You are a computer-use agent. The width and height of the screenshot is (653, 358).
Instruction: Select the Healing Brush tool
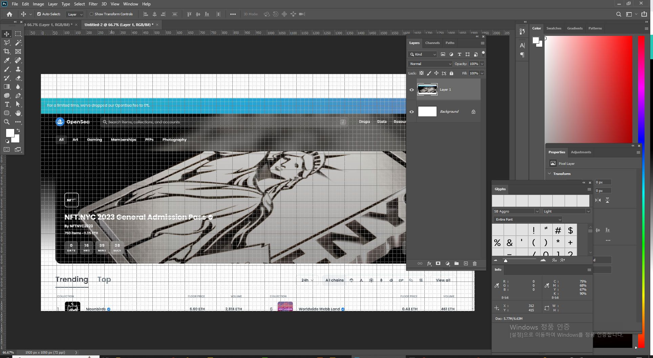[18, 60]
